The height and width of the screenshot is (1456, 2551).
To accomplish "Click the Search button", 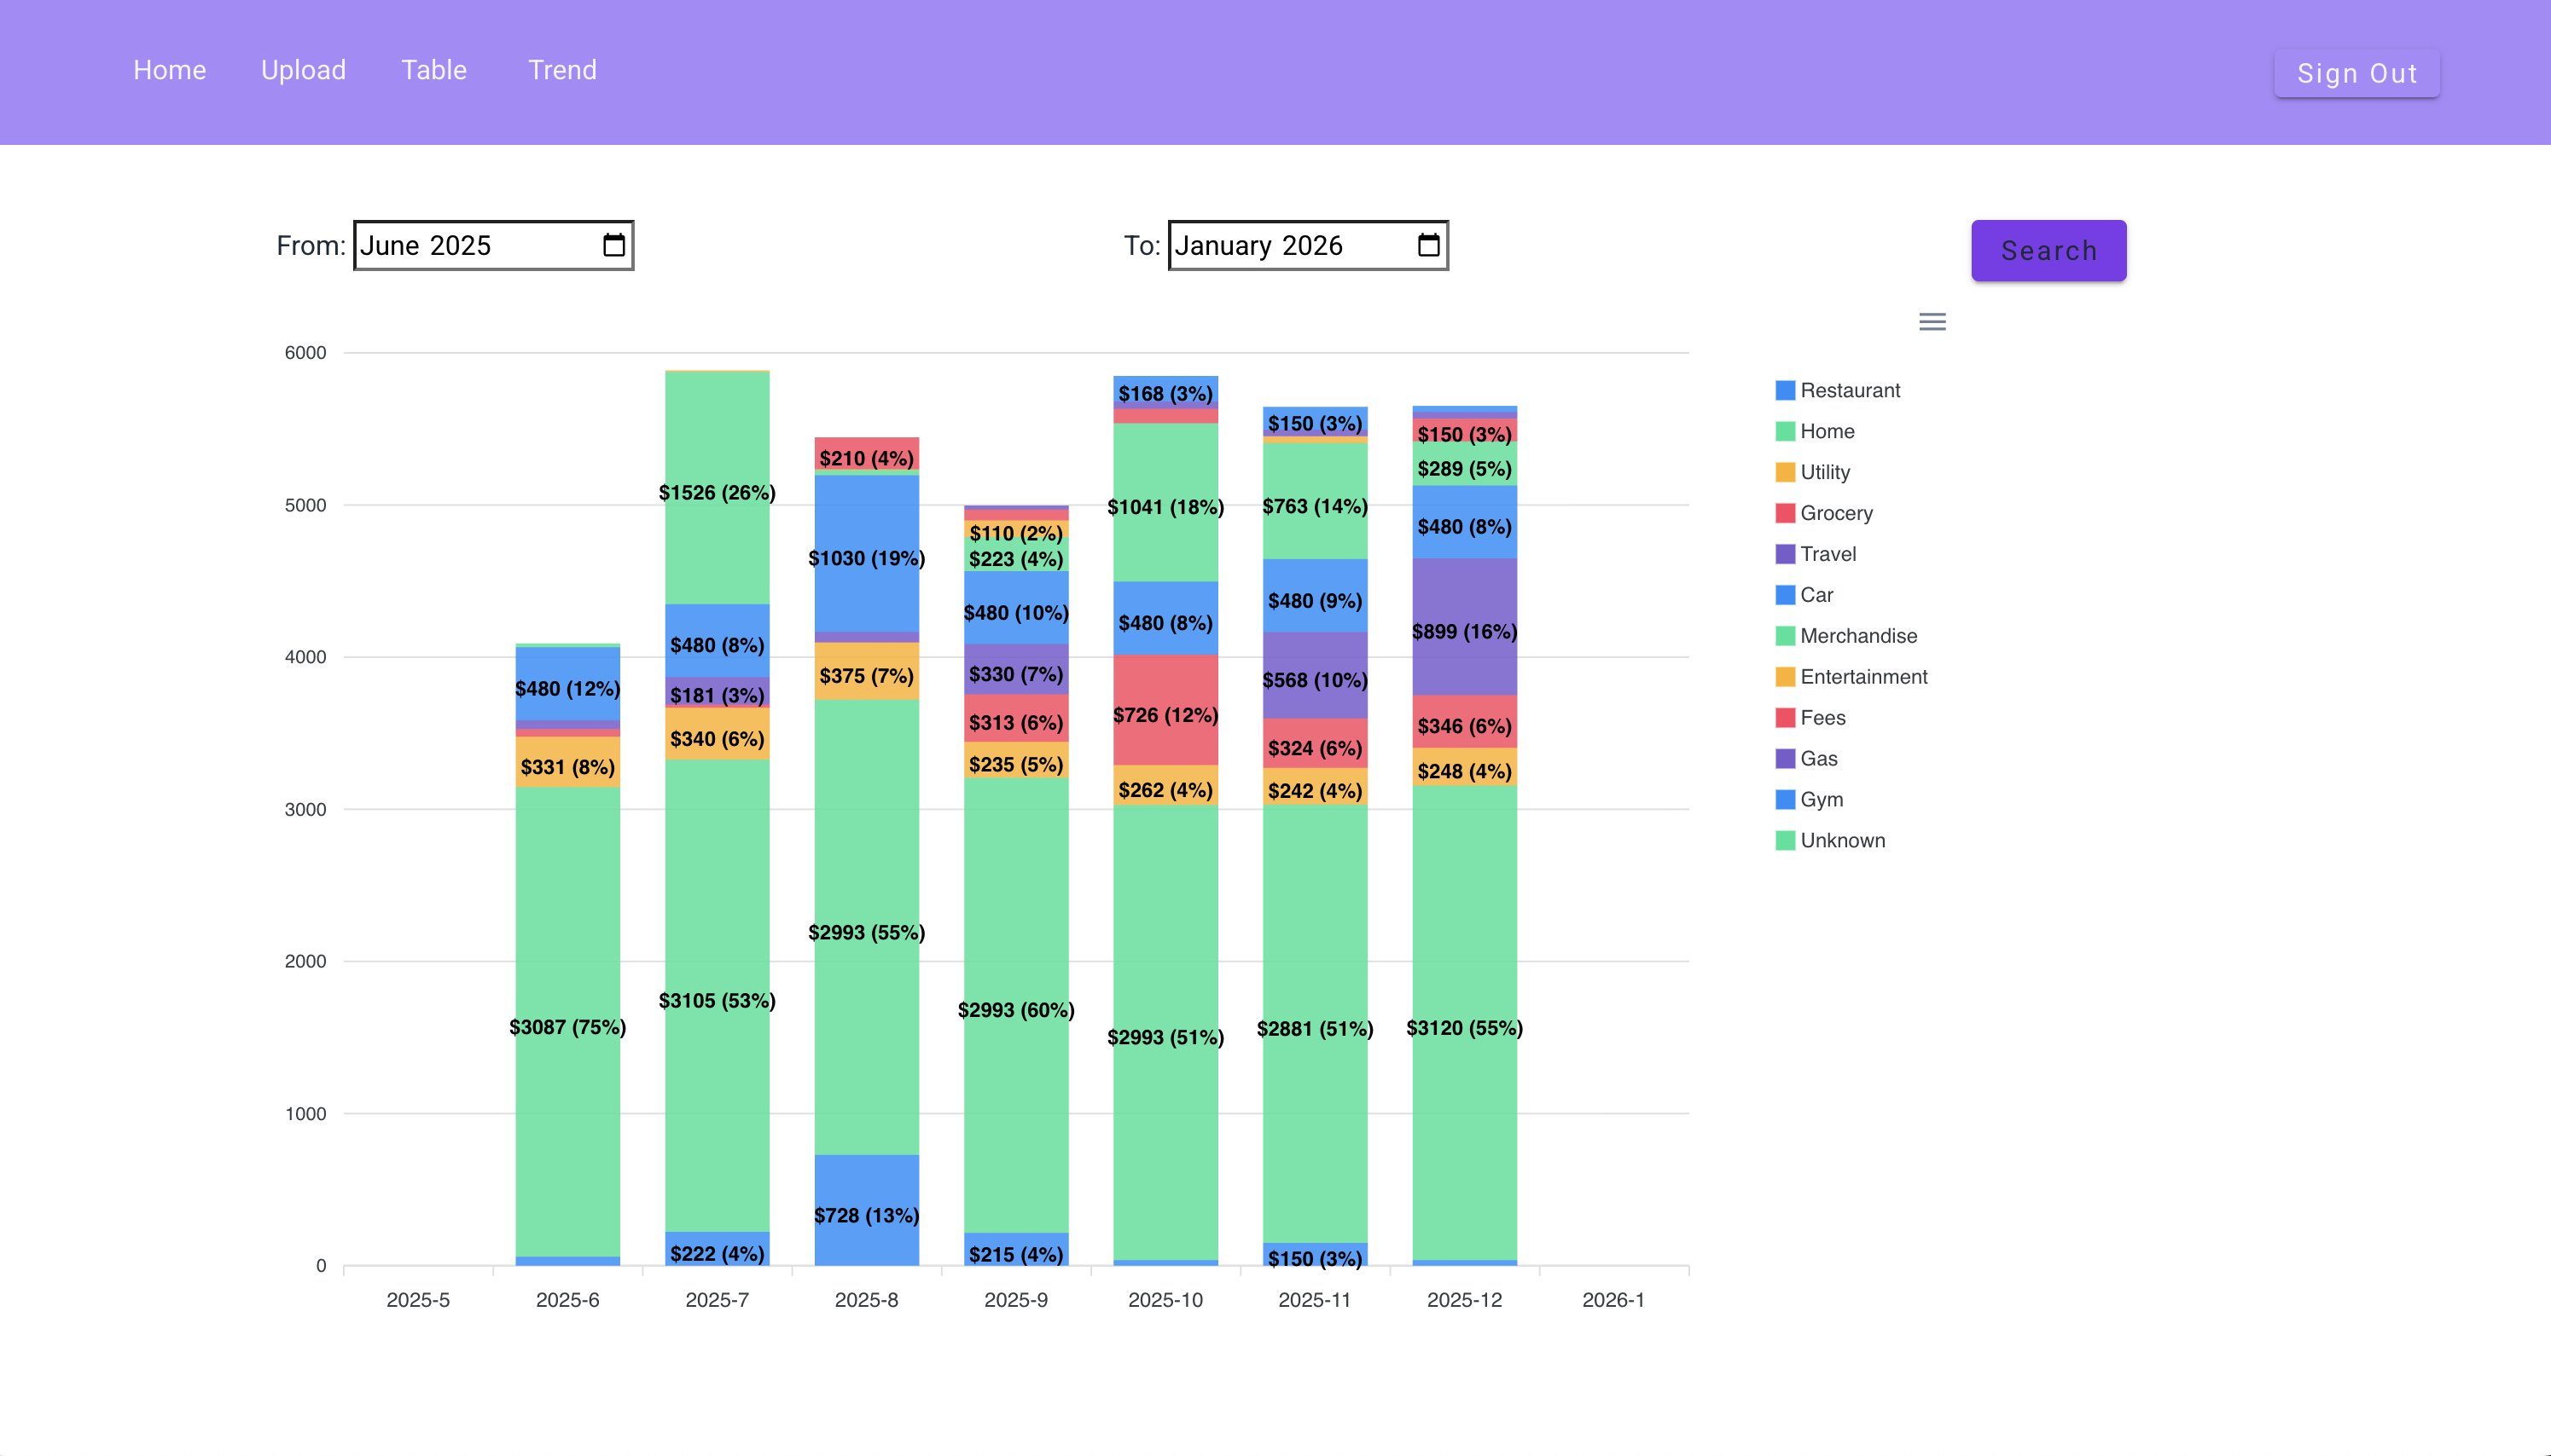I will (x=2048, y=249).
